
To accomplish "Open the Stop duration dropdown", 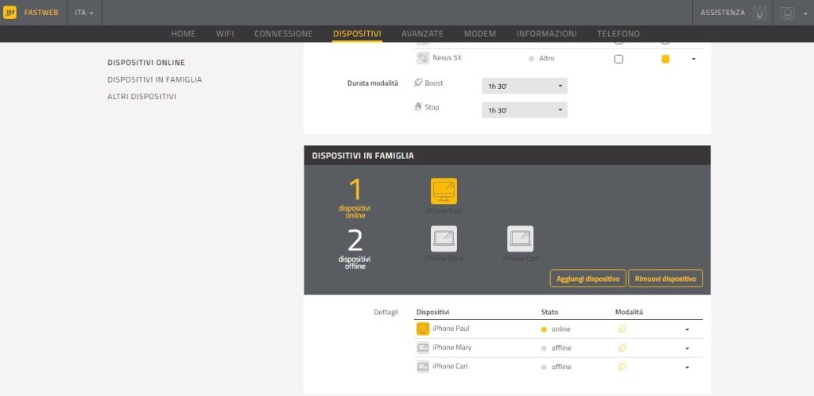I will [524, 110].
